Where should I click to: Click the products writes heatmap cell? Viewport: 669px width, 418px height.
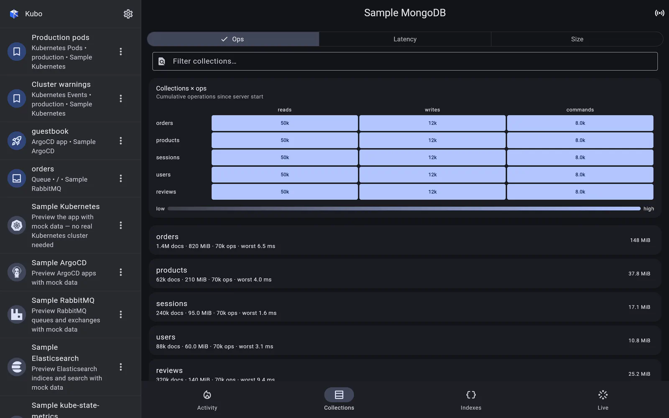(x=432, y=140)
